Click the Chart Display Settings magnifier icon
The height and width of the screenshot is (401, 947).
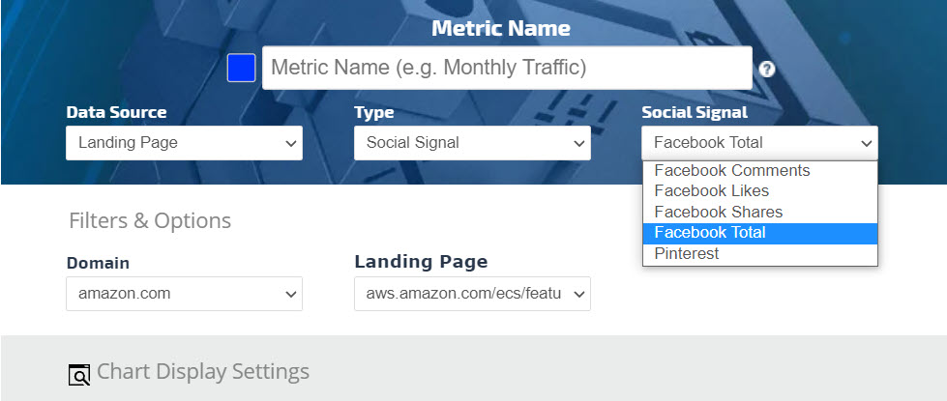[x=78, y=375]
